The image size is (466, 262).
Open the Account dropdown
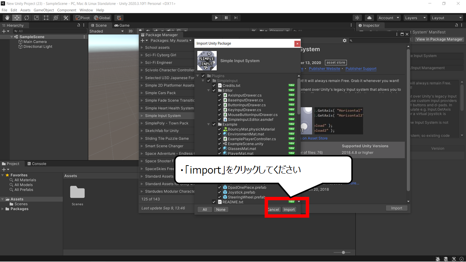pyautogui.click(x=388, y=17)
